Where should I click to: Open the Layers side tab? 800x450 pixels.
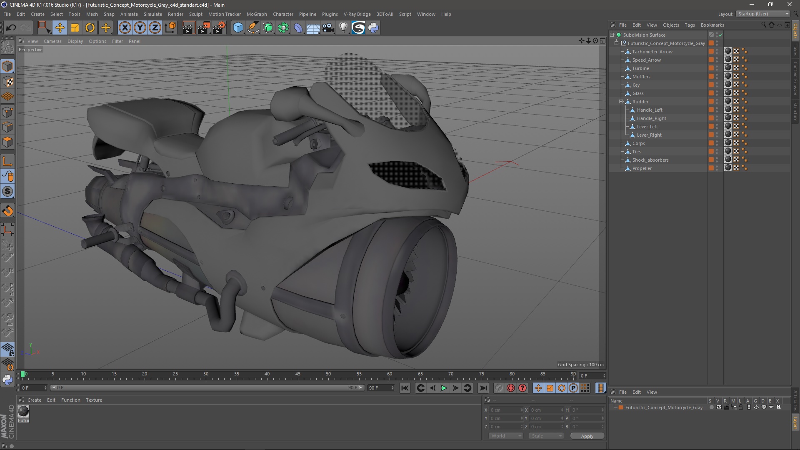(795, 423)
